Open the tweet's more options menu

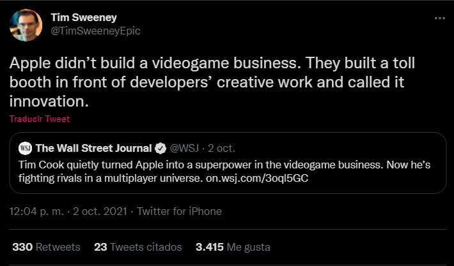[439, 18]
